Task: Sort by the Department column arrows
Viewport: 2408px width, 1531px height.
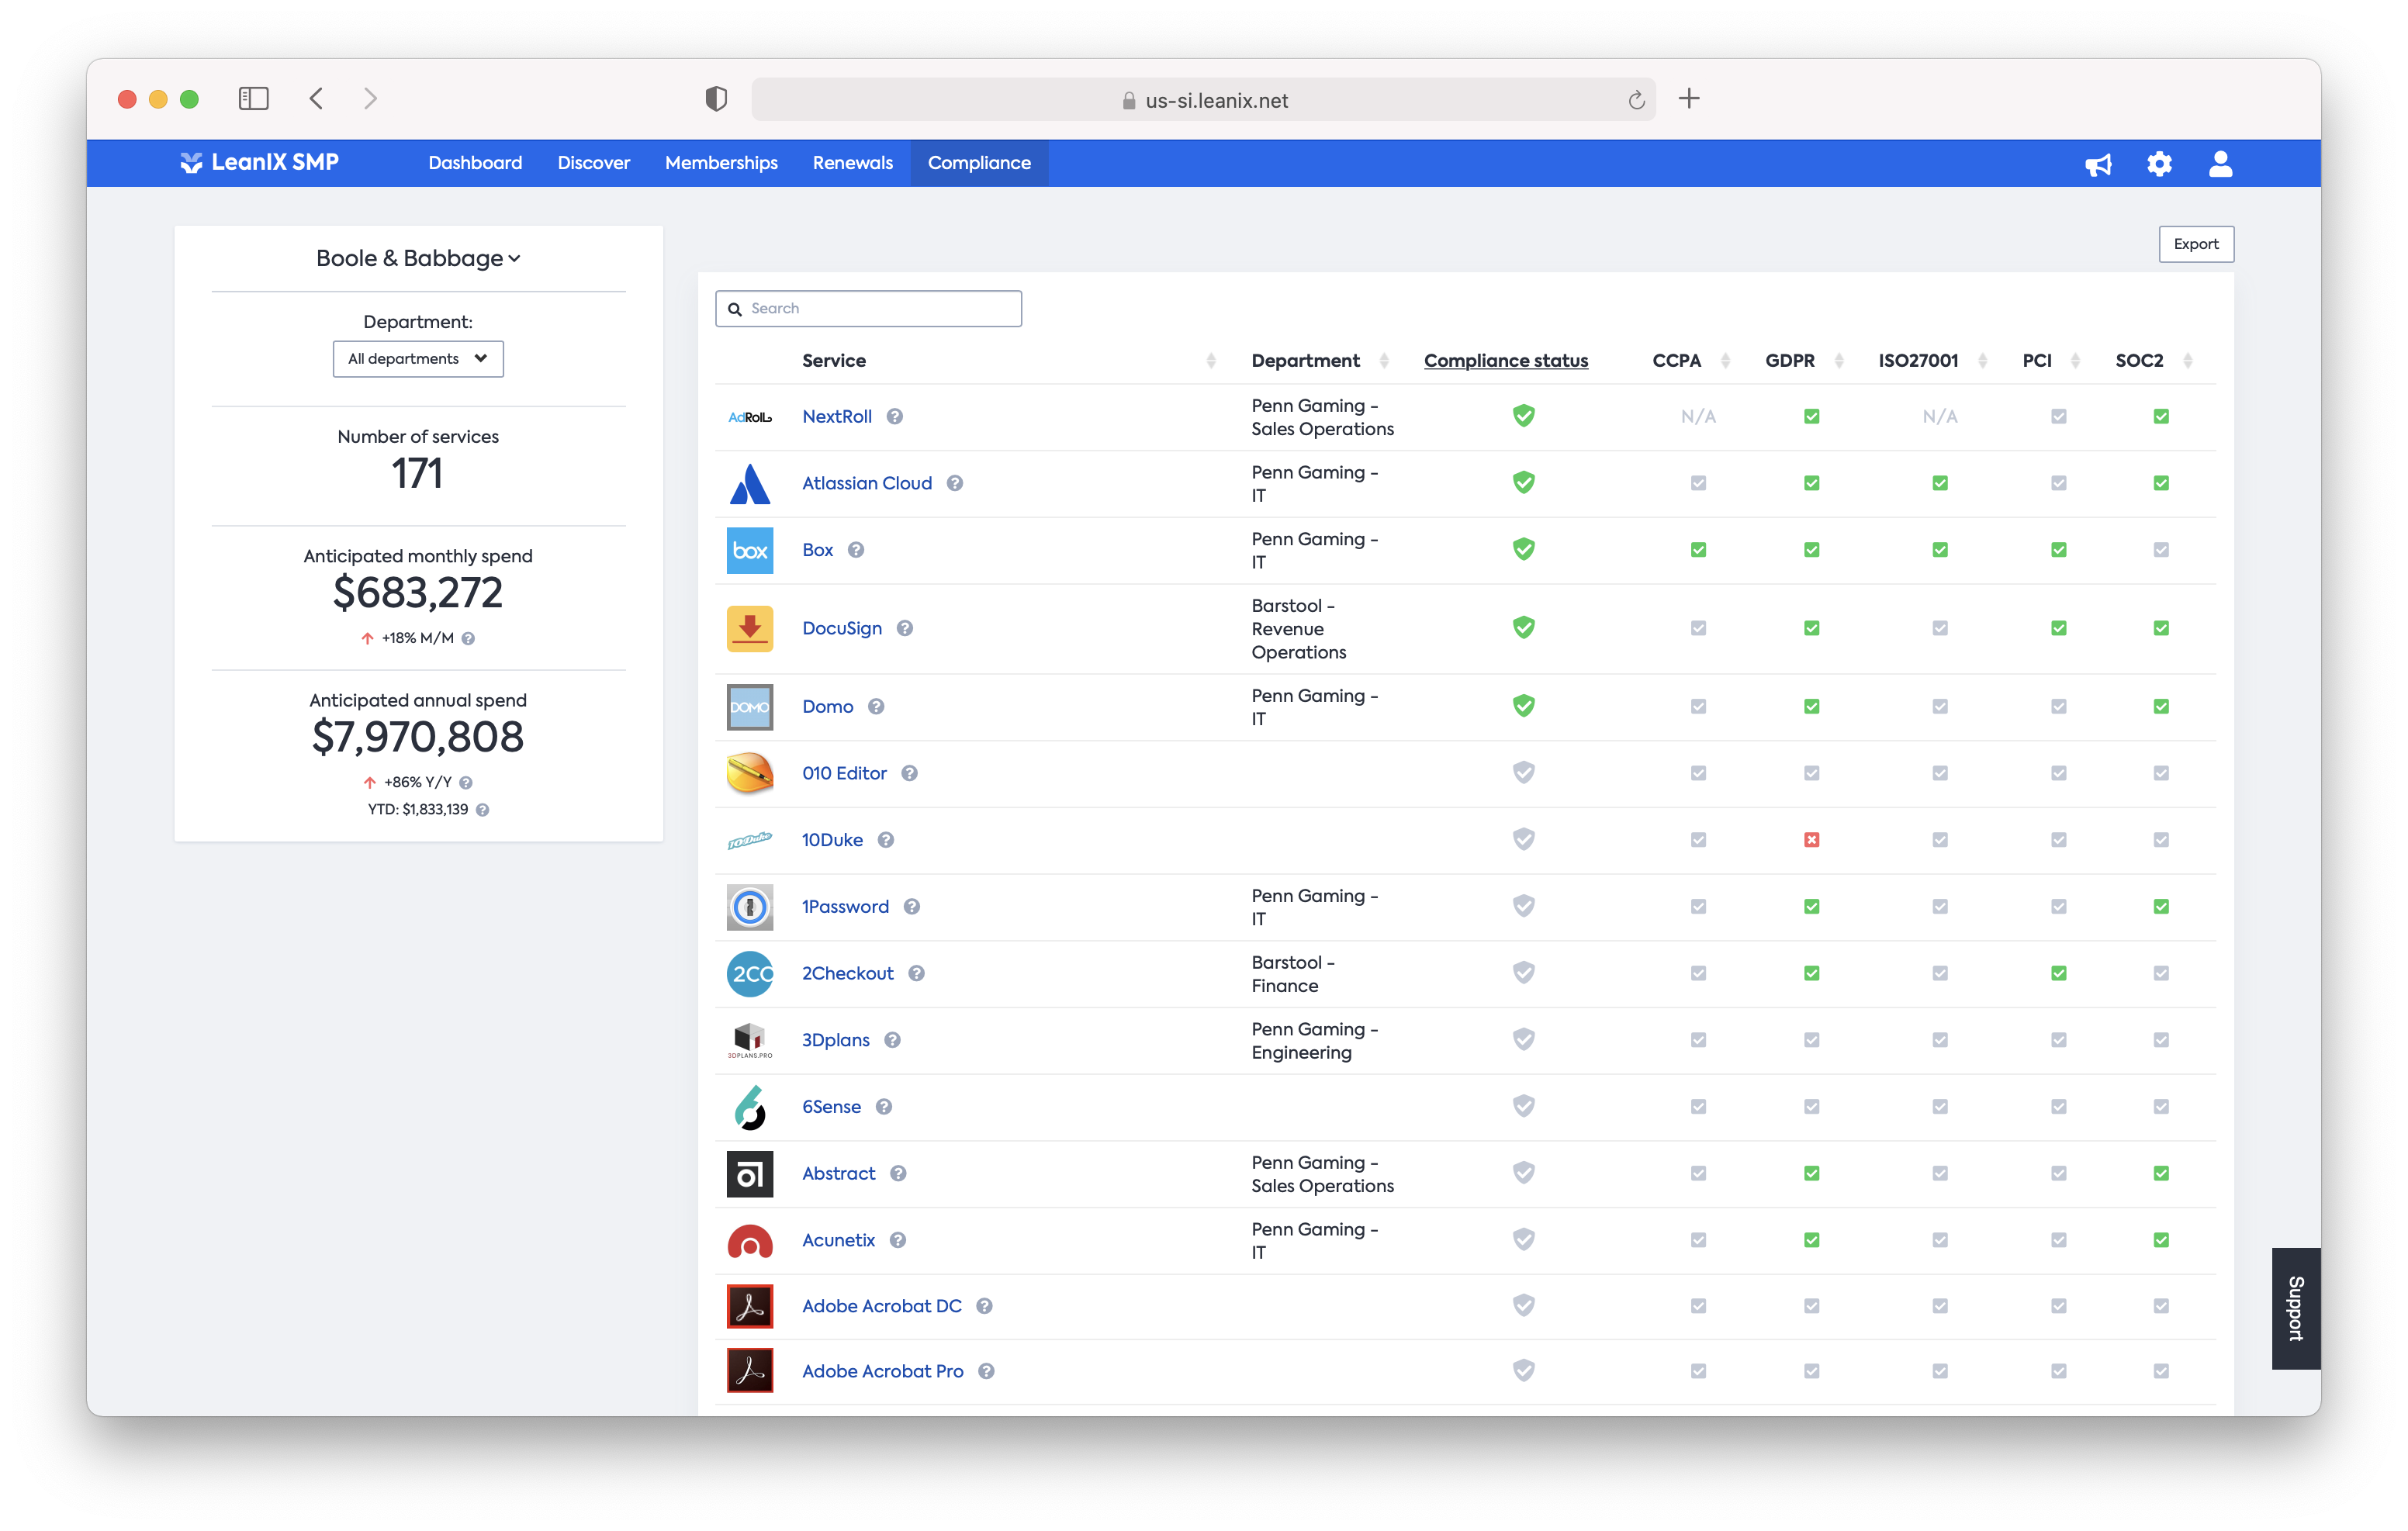Action: (x=1384, y=361)
